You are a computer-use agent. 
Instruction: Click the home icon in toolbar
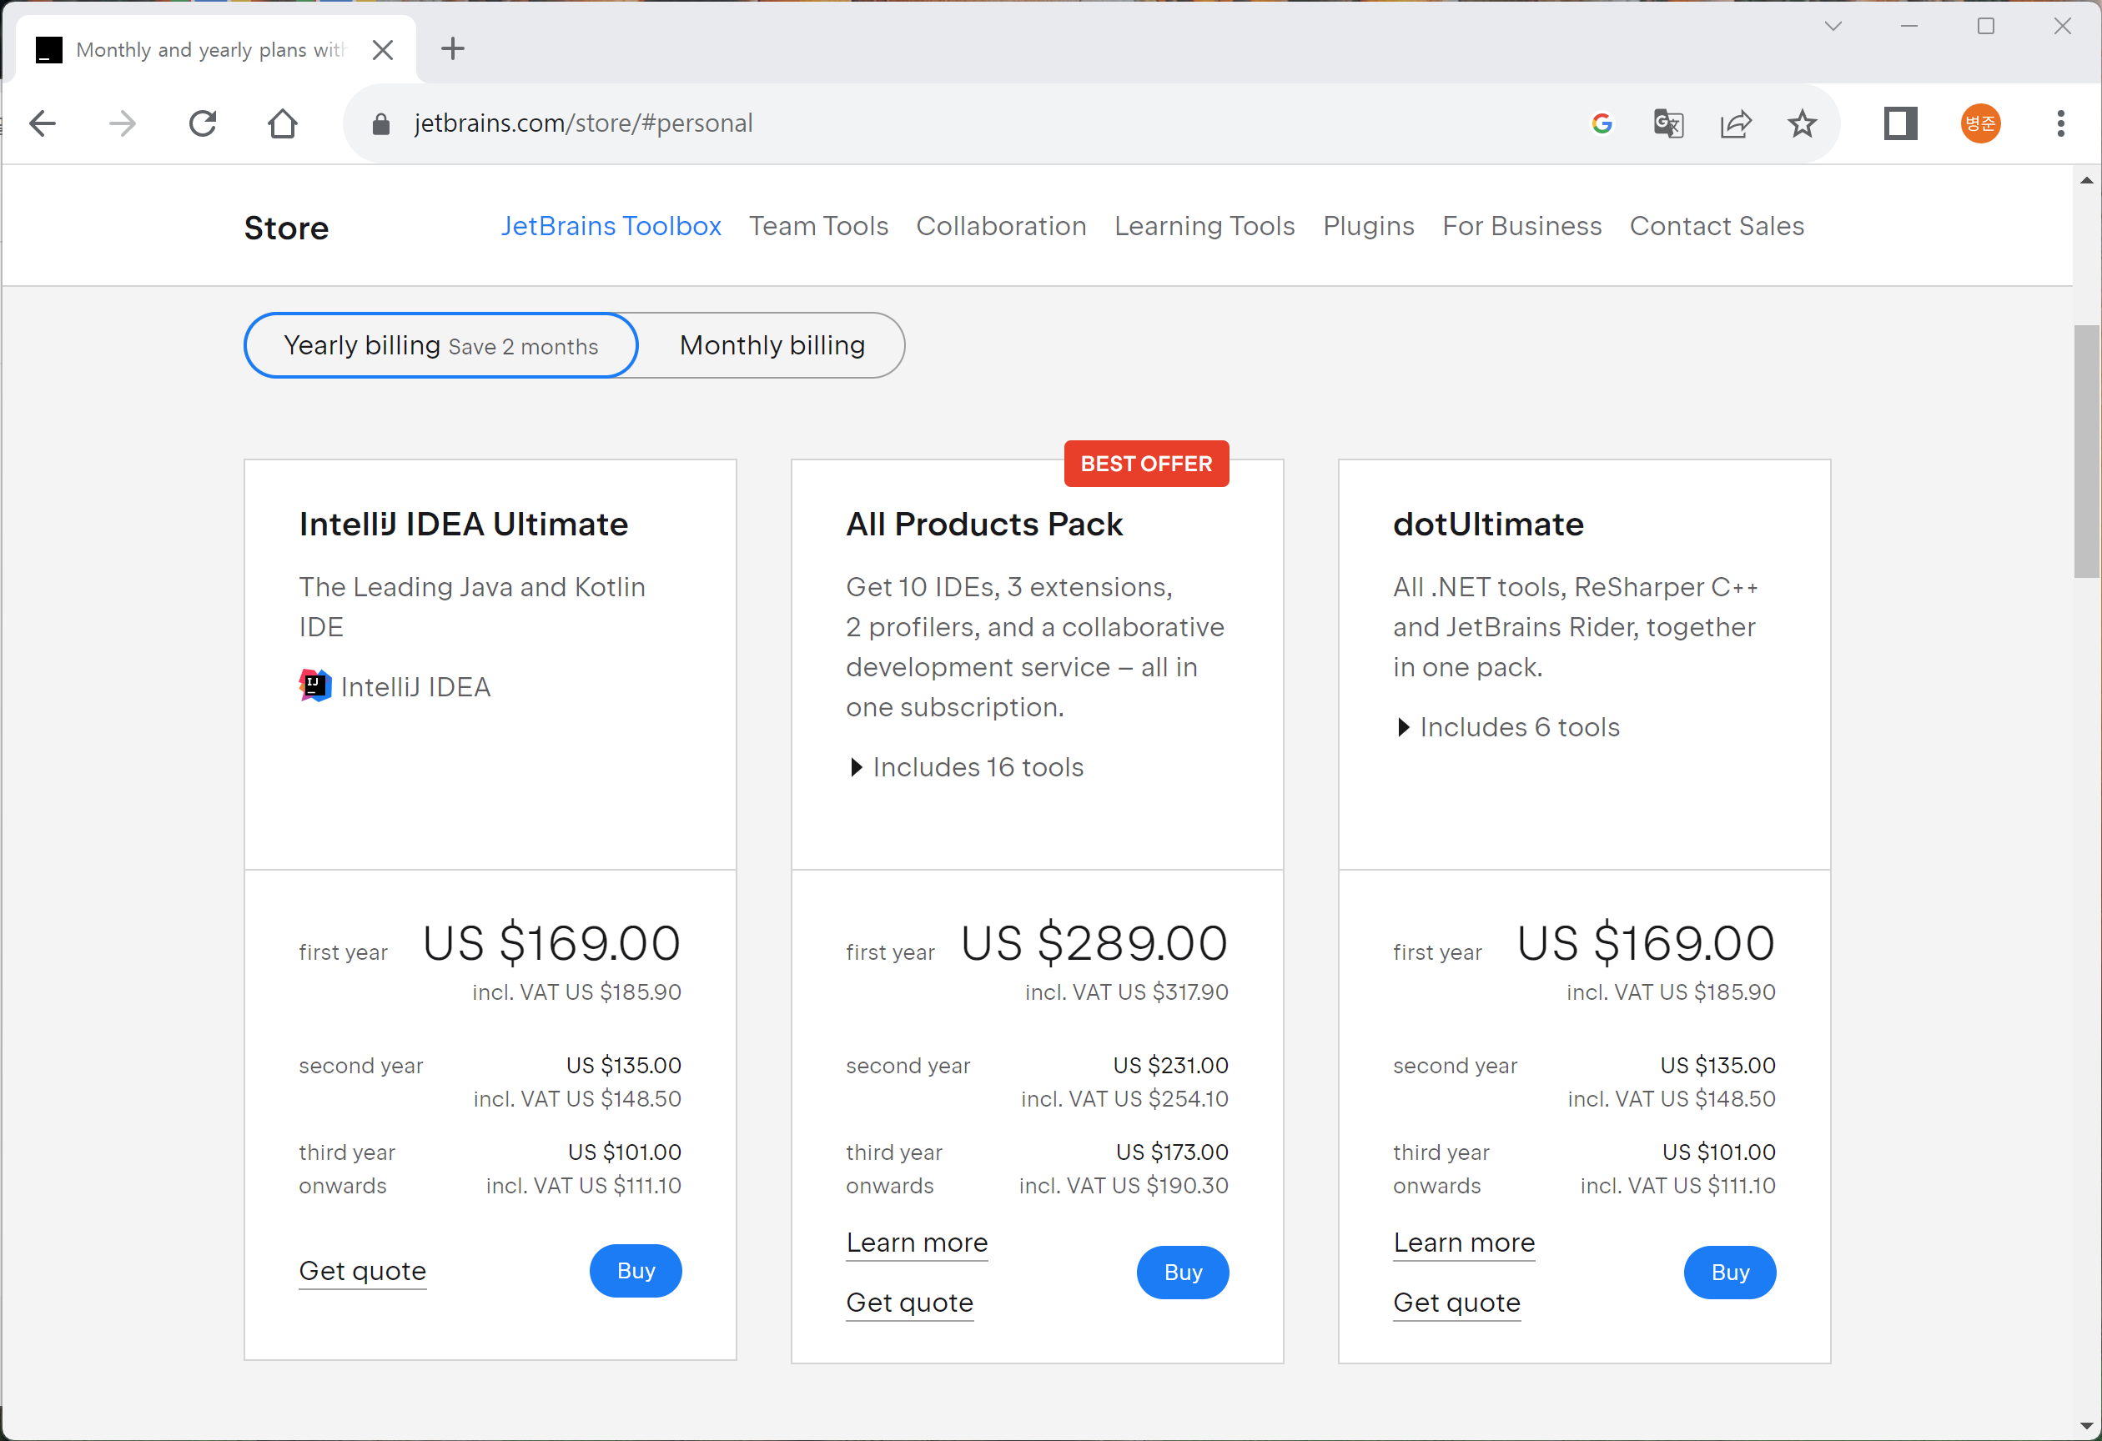[282, 124]
